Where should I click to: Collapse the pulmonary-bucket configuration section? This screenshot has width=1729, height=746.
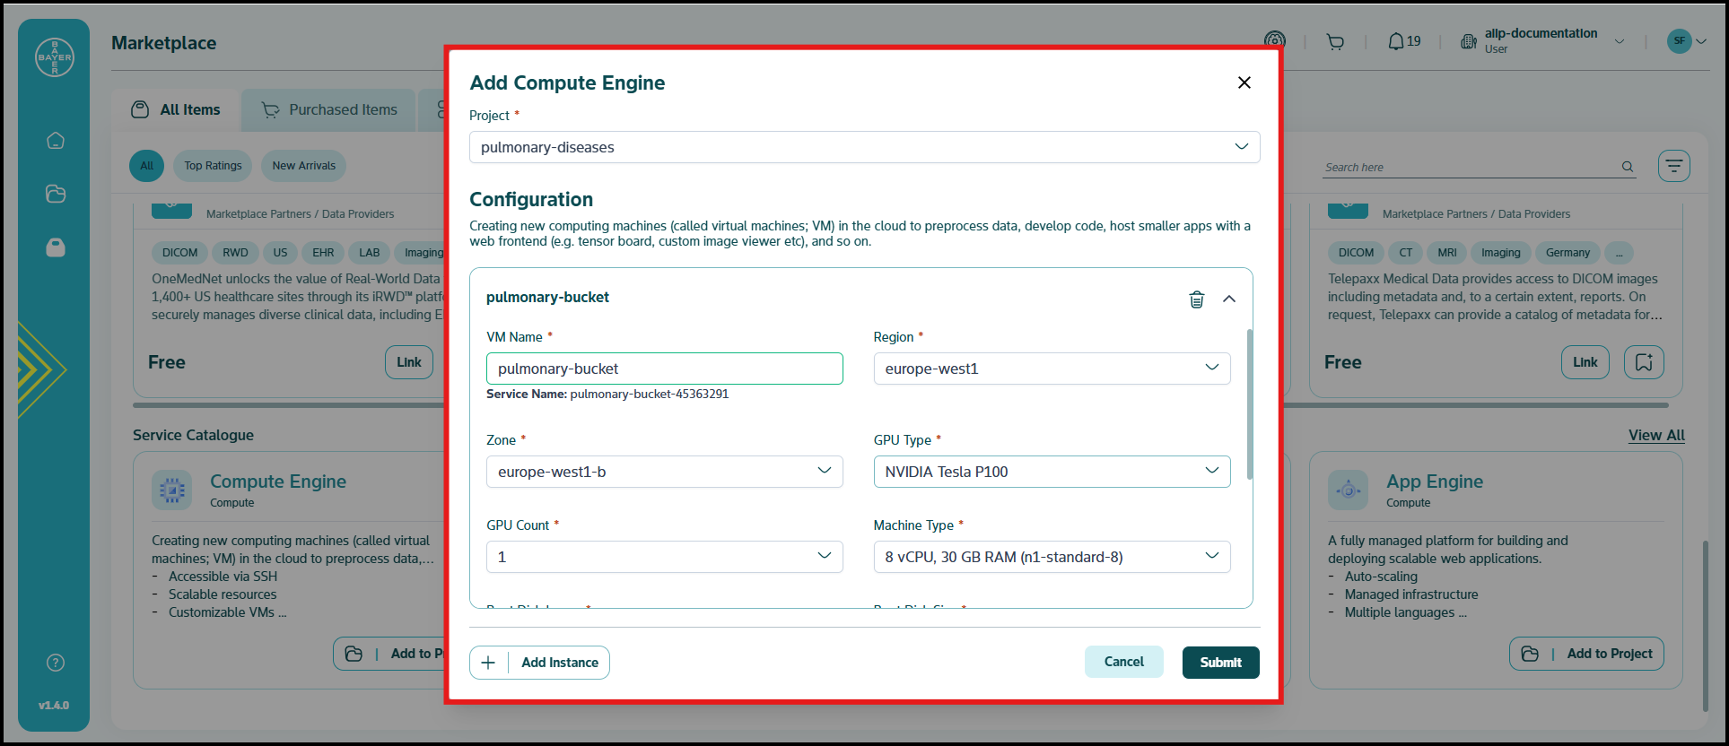click(1229, 299)
